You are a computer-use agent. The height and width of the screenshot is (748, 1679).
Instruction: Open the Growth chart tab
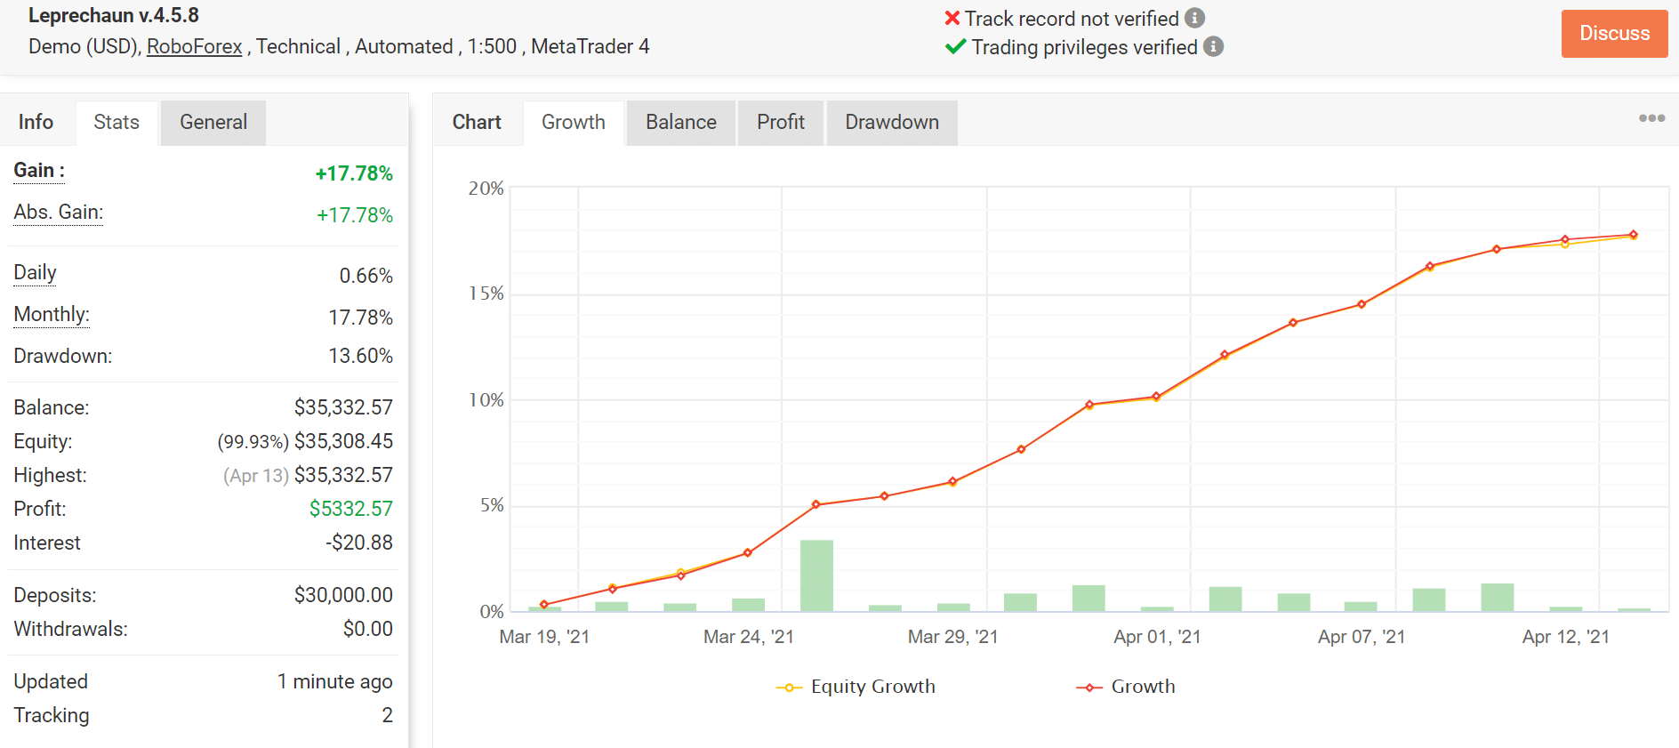coord(574,122)
